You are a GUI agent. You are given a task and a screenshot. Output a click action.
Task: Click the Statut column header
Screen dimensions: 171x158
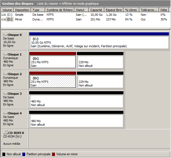tap(82, 10)
